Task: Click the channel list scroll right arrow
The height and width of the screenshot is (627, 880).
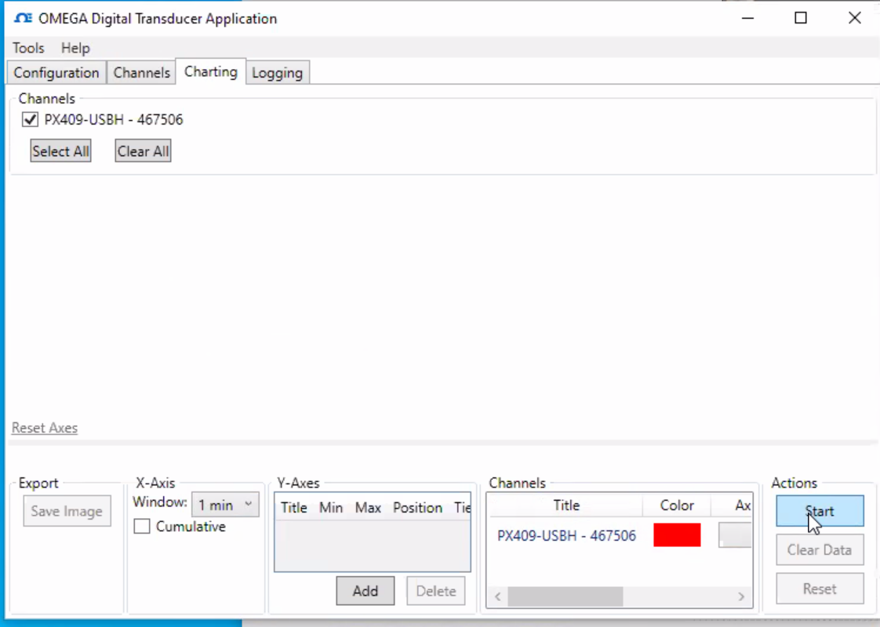Action: point(741,596)
